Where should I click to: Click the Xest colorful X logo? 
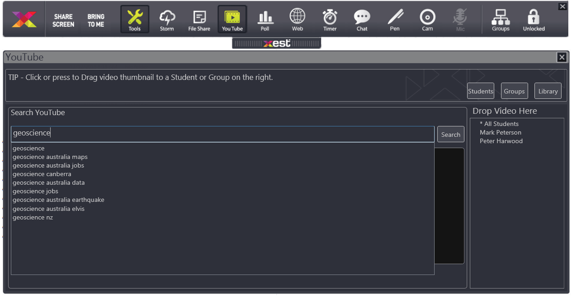click(24, 19)
